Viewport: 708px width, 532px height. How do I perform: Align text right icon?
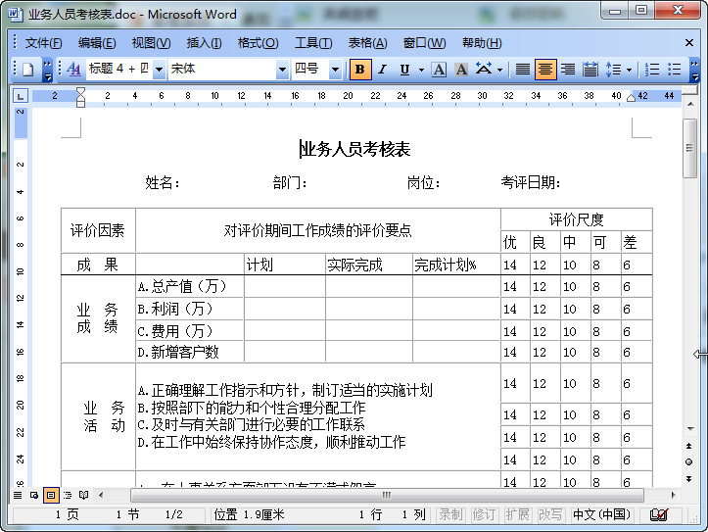click(568, 70)
